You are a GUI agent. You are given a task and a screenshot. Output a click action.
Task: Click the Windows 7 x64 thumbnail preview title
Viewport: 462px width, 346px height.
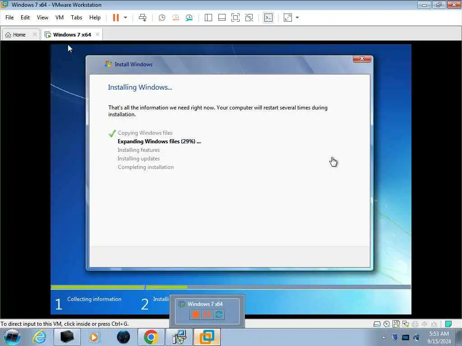click(x=205, y=304)
